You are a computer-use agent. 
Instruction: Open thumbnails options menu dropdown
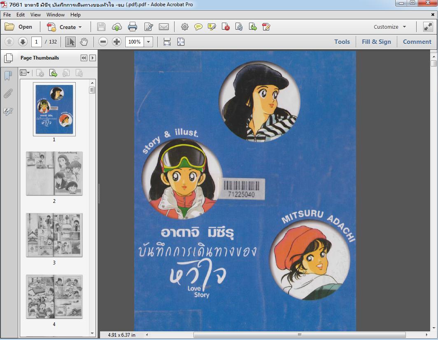coord(25,73)
